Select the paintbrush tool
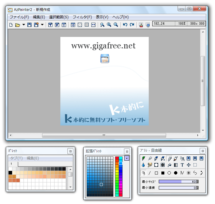The width and height of the screenshot is (215, 204). point(176,159)
